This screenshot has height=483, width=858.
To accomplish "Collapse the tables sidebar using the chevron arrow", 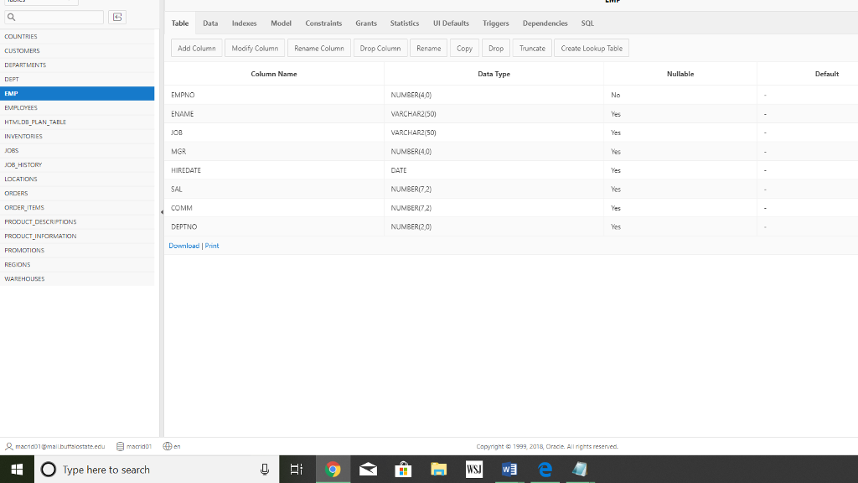I will point(162,212).
